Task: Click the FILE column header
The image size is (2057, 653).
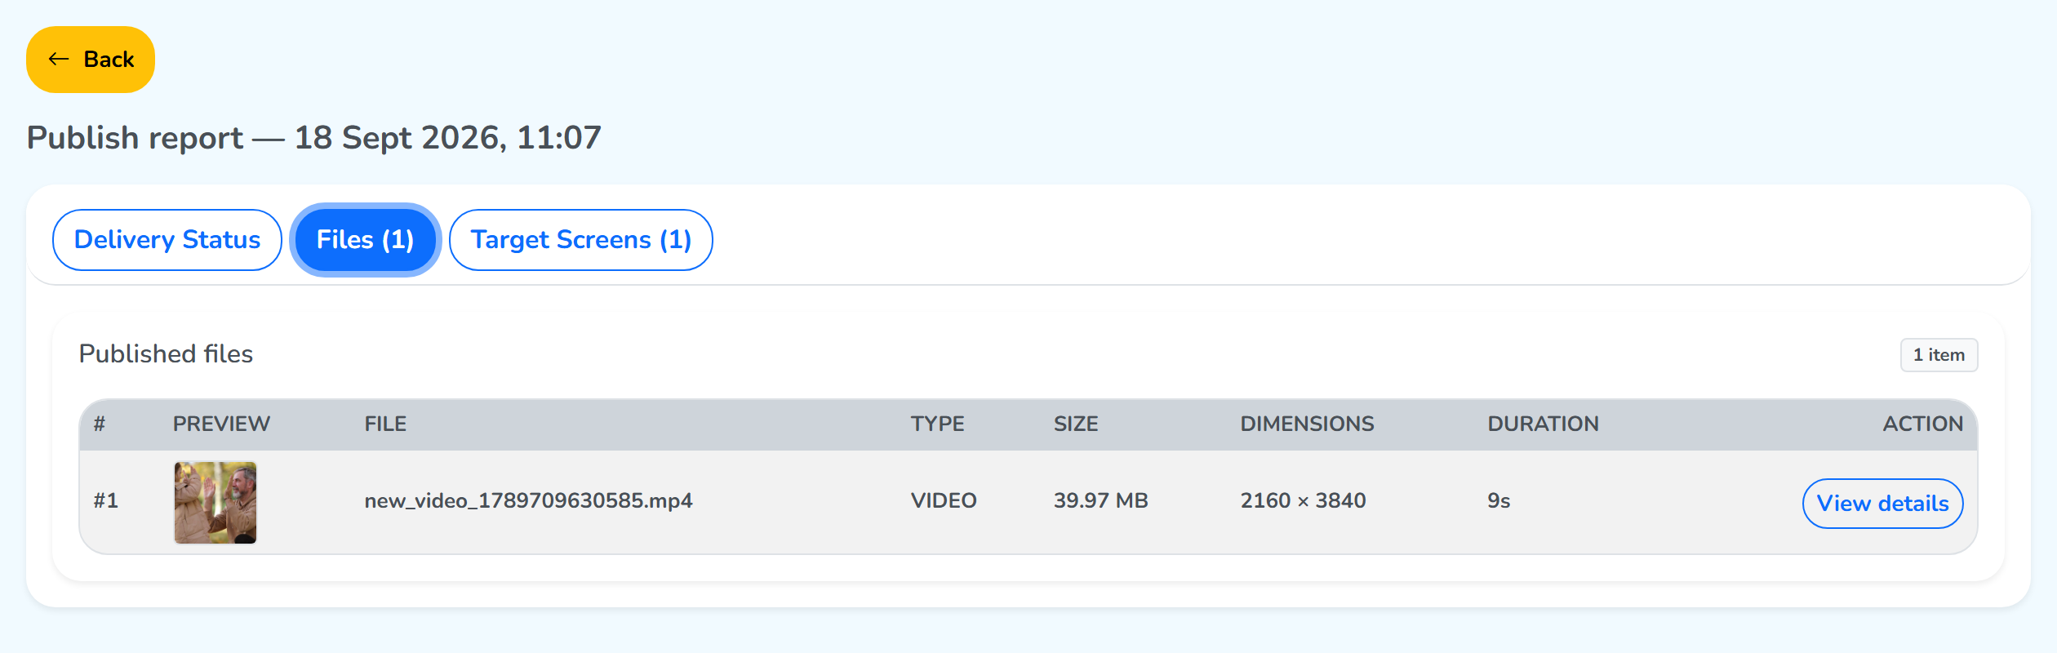Action: tap(385, 424)
